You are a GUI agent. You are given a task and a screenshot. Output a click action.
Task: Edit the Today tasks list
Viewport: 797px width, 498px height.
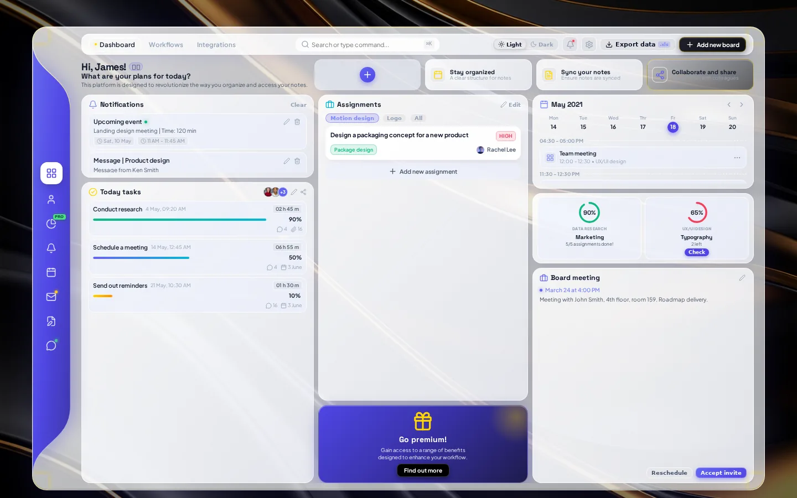294,192
